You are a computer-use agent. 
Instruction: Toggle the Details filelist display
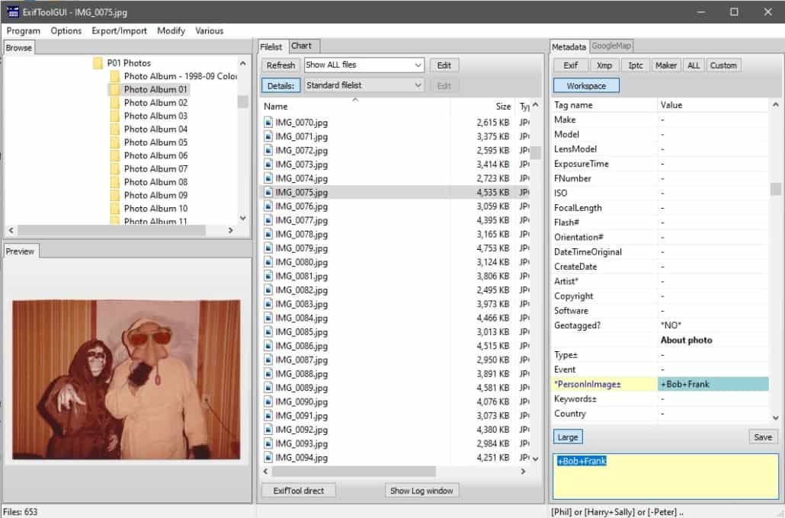[x=281, y=85]
